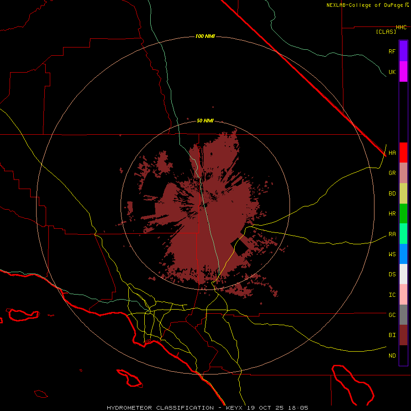The image size is (411, 411).
Task: Click the UK magenta legend swatch
Action: click(403, 72)
